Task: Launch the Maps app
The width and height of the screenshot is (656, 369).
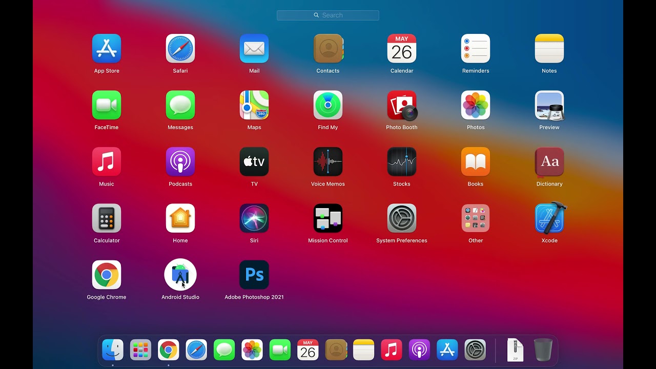Action: click(x=254, y=105)
